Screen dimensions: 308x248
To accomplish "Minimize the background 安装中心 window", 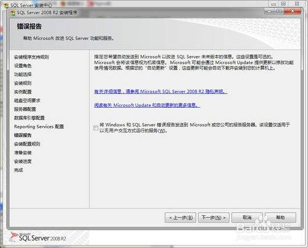I will (x=274, y=4).
